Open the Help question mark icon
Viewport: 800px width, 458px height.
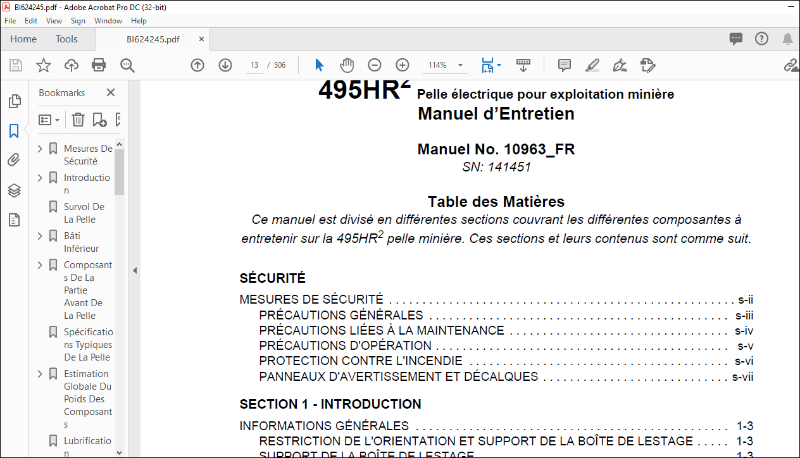pos(761,39)
